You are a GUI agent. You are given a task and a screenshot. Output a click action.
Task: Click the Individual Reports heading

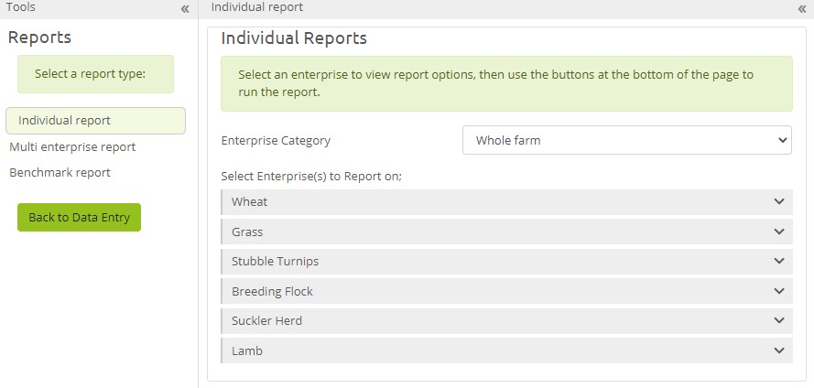point(294,38)
